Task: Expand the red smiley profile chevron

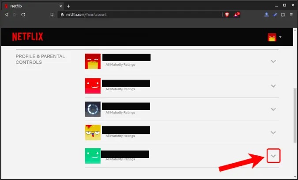Action: 273,86
